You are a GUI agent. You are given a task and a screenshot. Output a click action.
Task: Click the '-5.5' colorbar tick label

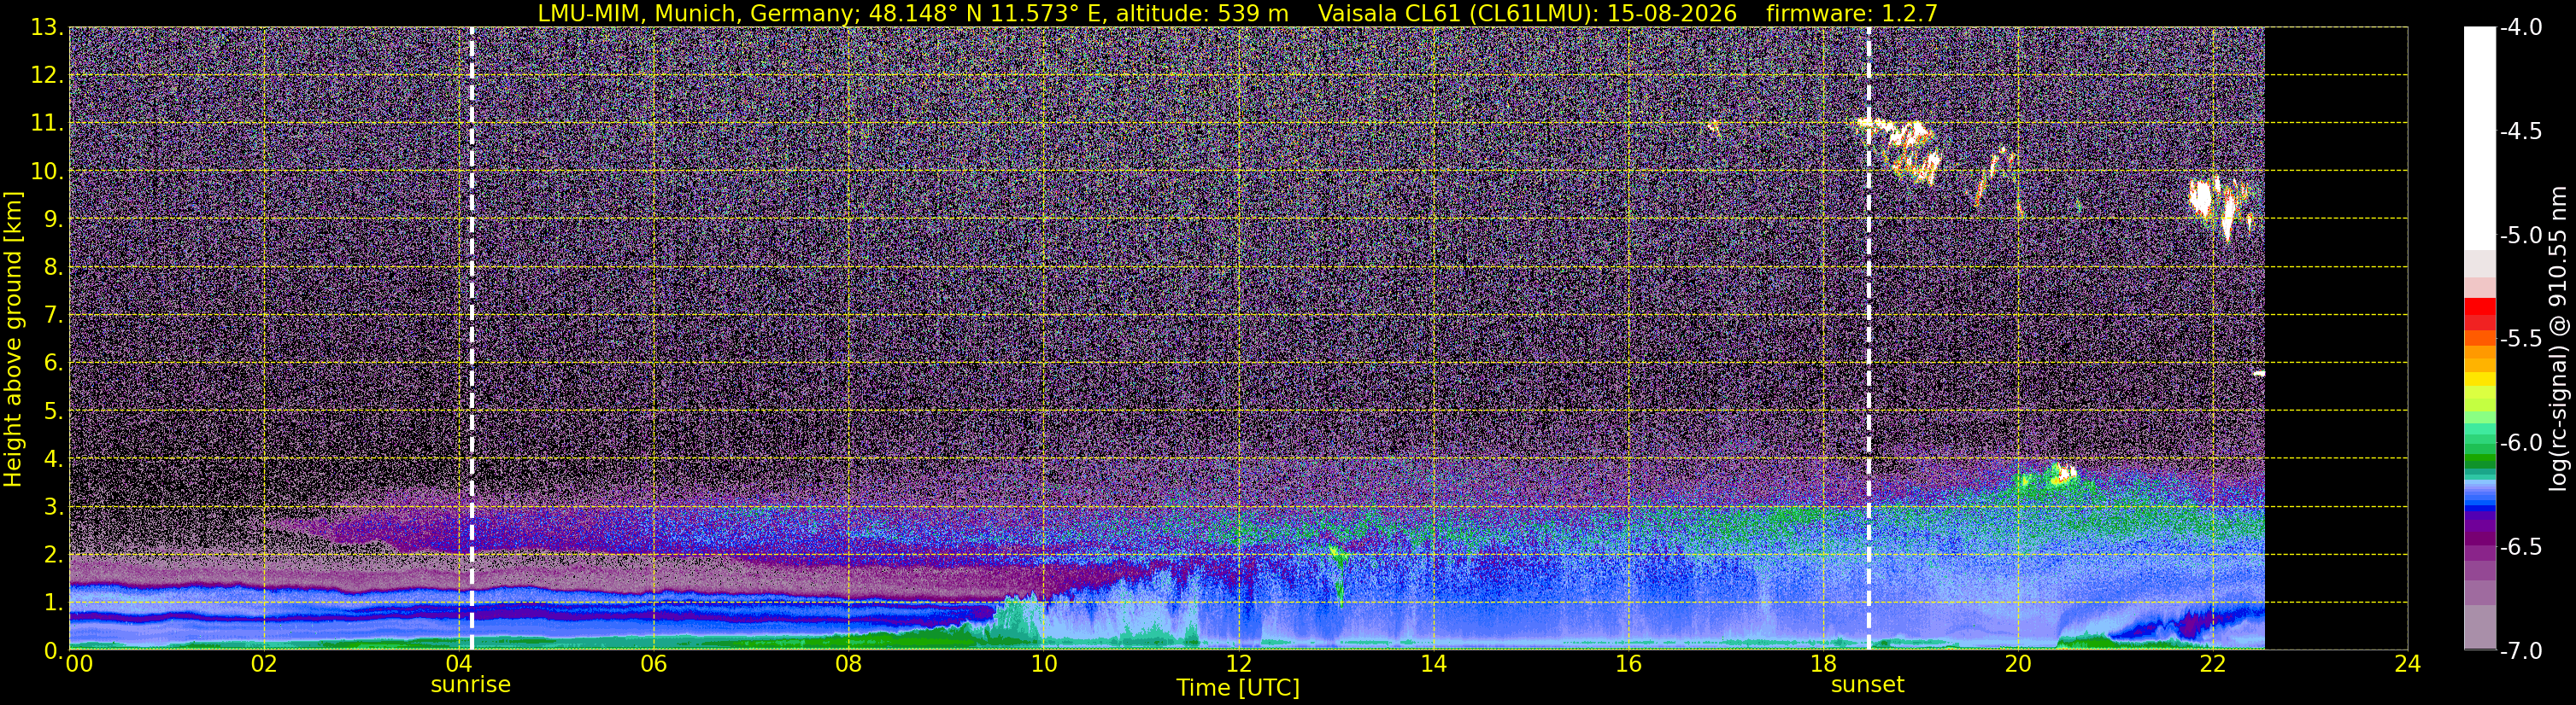click(2521, 340)
